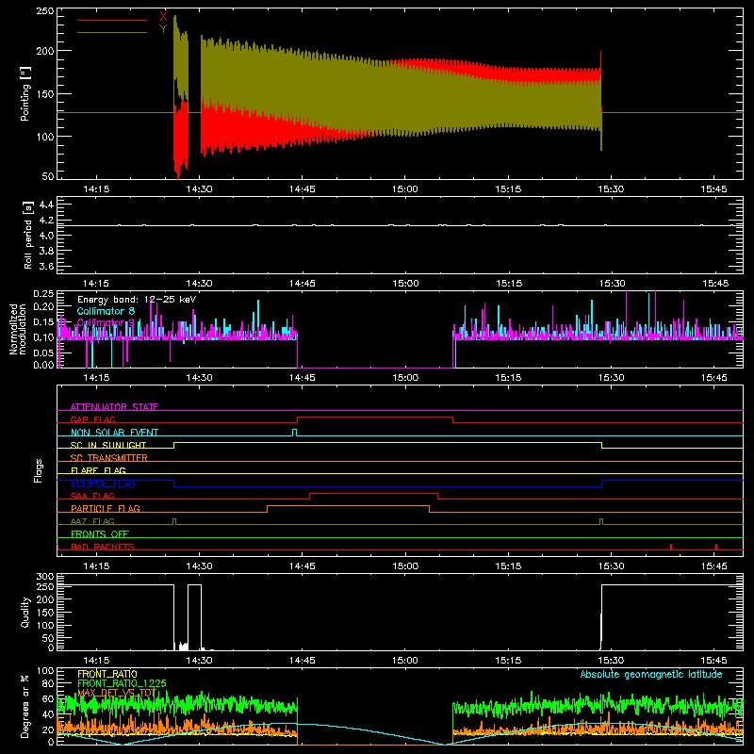The image size is (754, 754).
Task: Click the 15:00 time label under Pointing plot
Action: [405, 189]
